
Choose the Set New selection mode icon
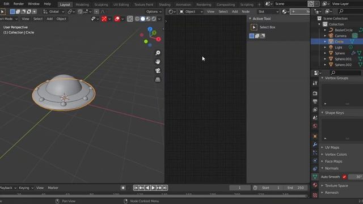pyautogui.click(x=252, y=36)
